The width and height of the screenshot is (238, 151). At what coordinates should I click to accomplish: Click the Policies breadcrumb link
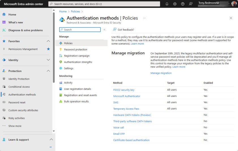click(75, 12)
